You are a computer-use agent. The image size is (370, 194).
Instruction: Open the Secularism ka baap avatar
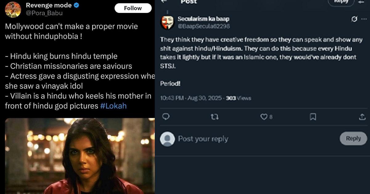[x=167, y=23]
